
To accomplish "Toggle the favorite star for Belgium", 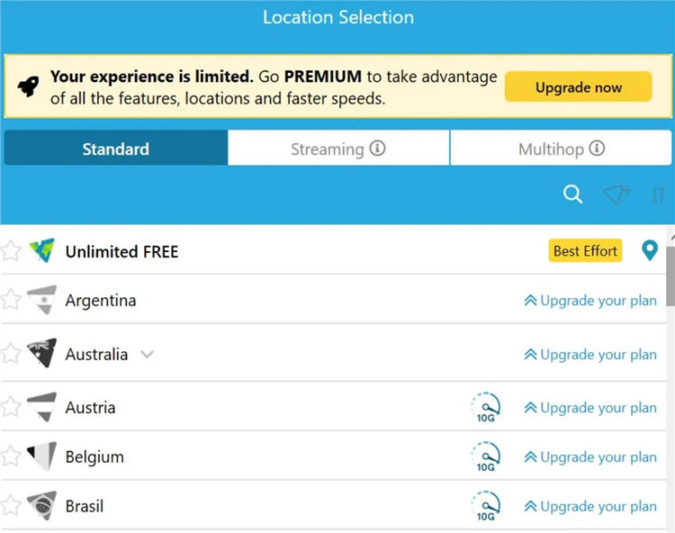I will coord(10,456).
